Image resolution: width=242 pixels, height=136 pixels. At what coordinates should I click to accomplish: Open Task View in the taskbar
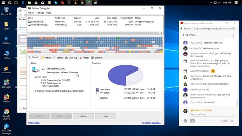point(16,3)
